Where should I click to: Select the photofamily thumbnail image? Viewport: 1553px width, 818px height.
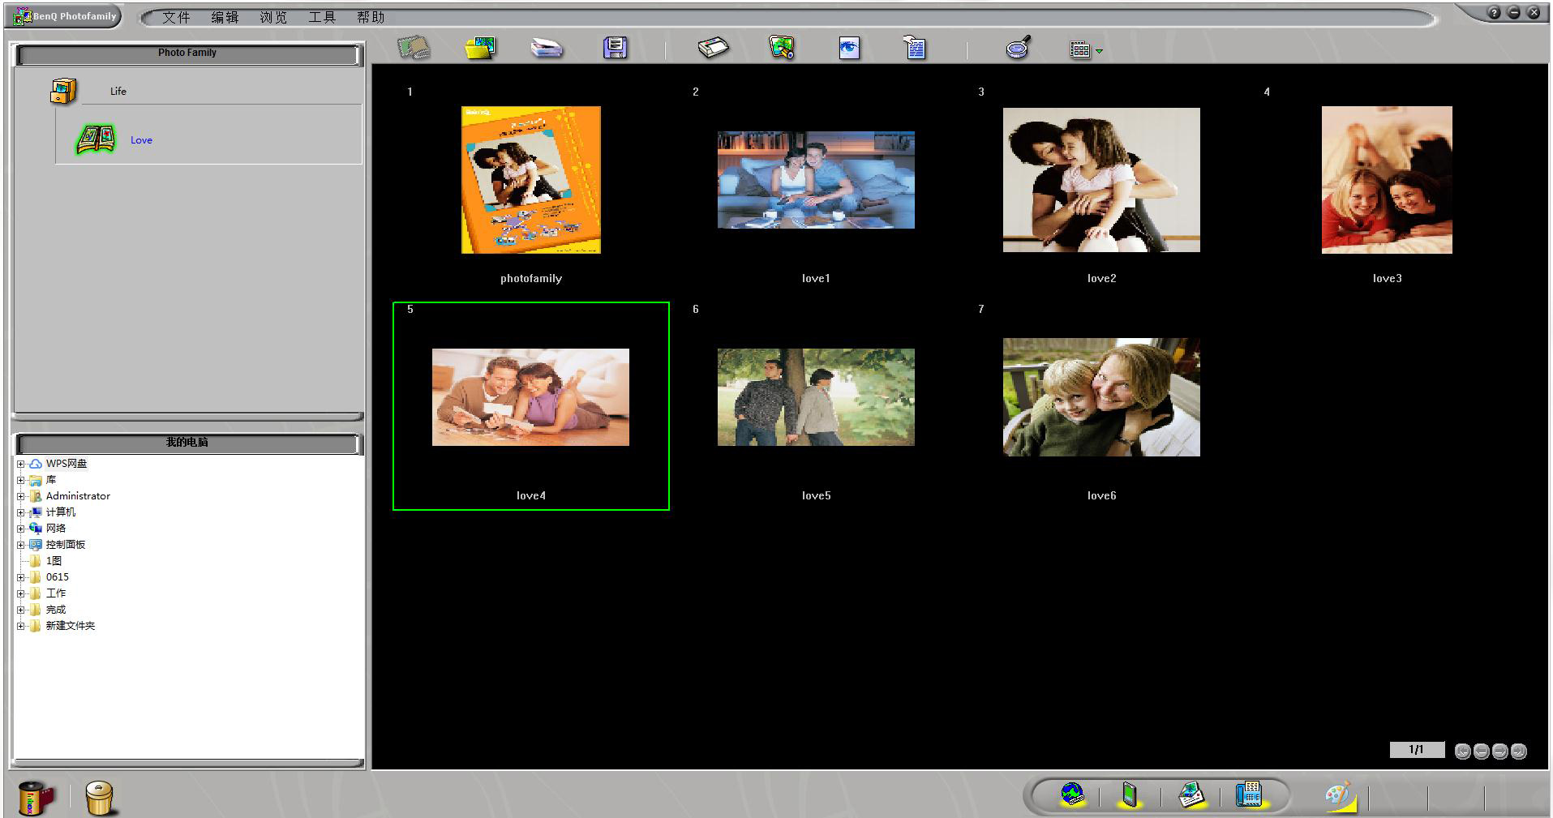(x=531, y=180)
